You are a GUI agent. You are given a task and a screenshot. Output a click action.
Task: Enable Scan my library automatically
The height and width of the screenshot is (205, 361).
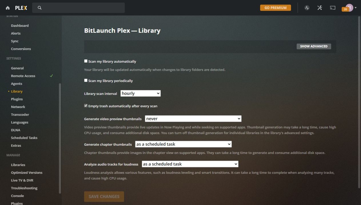(x=86, y=61)
